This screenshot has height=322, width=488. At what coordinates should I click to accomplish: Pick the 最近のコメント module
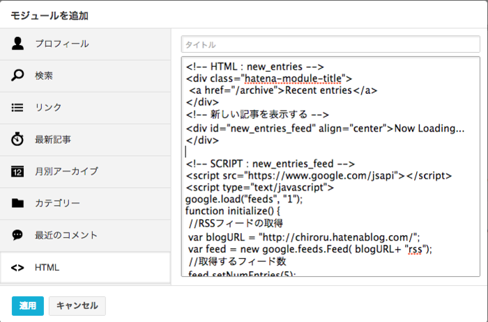[x=66, y=235]
